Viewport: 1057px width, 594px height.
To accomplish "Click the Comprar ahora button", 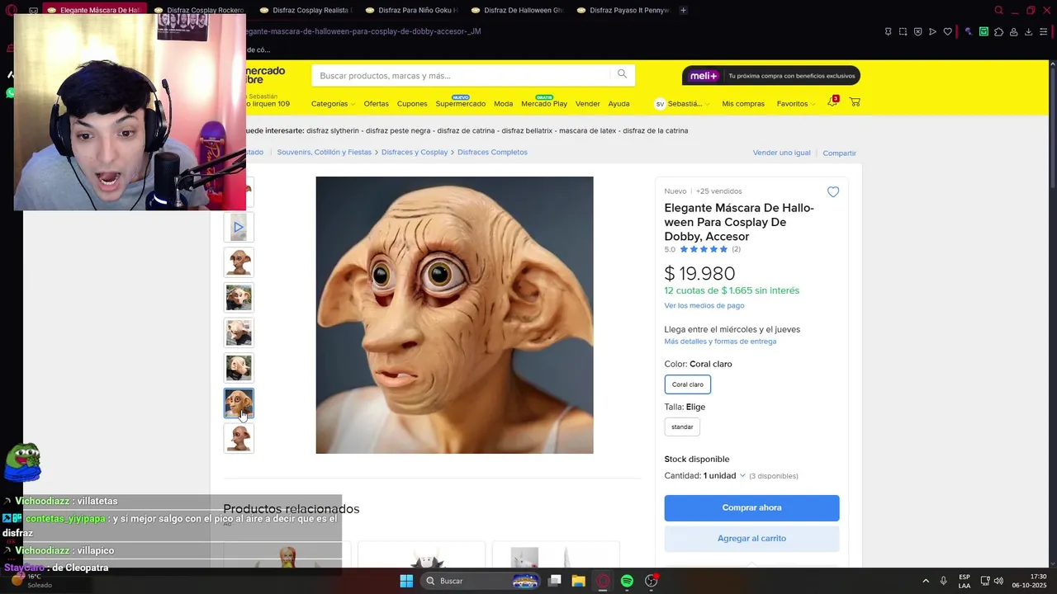I will [x=751, y=507].
